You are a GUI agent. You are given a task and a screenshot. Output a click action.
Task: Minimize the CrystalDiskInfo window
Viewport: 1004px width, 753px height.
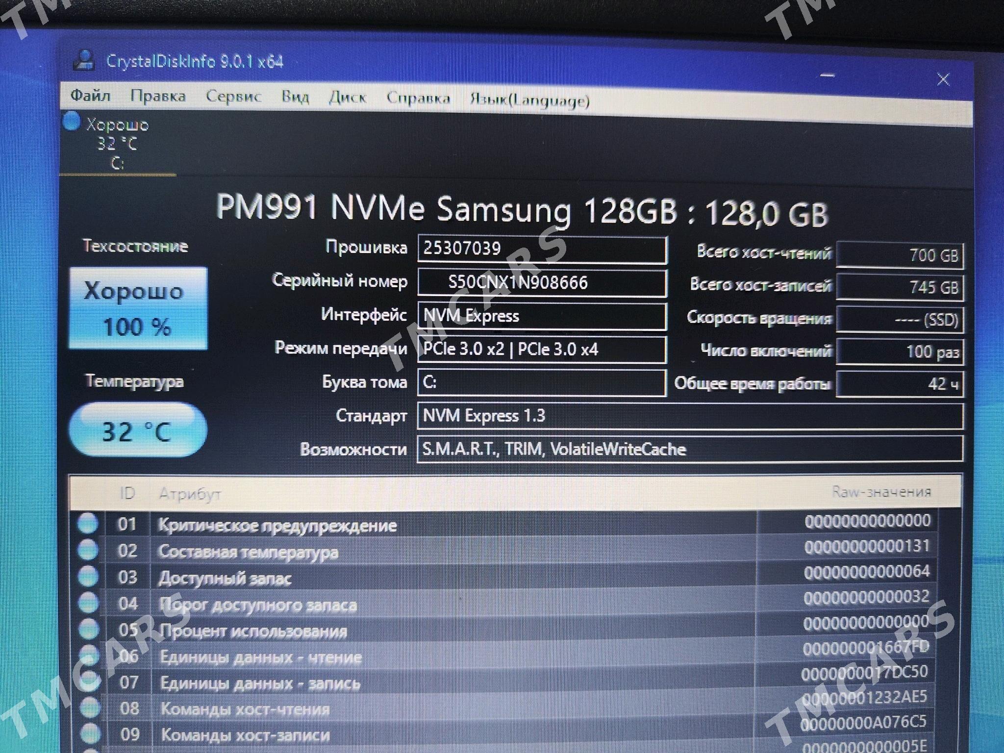point(828,75)
